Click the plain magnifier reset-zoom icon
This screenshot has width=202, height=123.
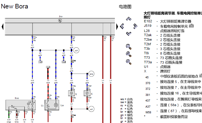coord(128,47)
